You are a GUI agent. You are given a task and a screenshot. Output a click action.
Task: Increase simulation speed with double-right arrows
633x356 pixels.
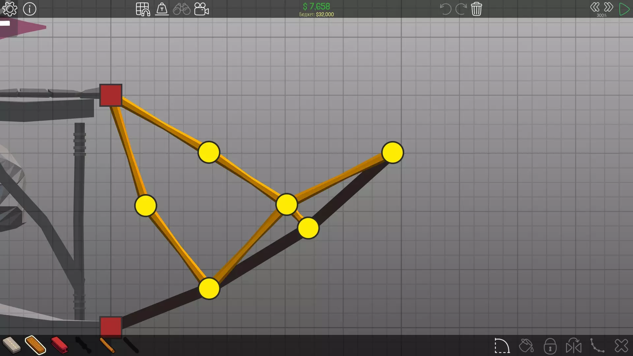click(609, 7)
